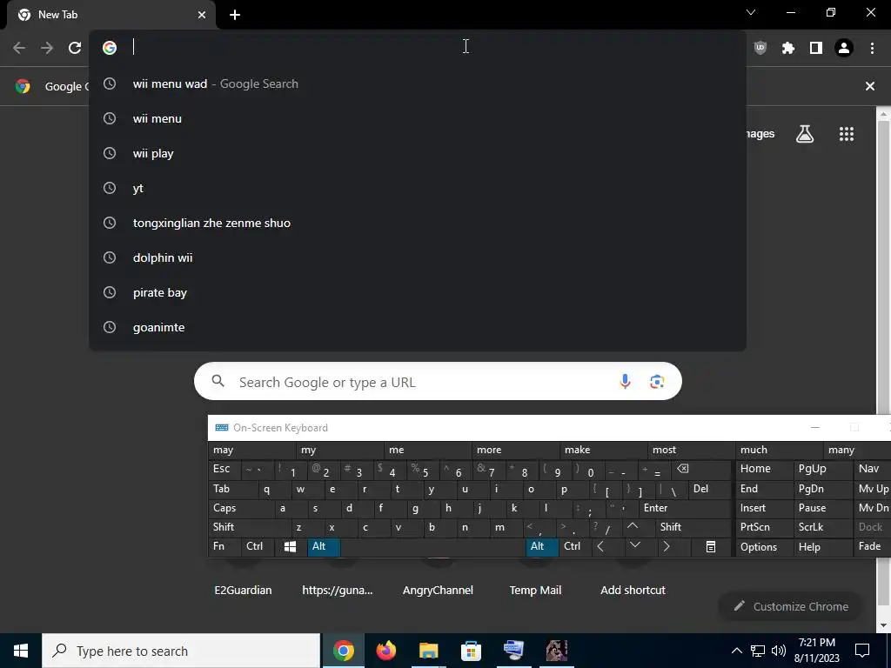Close the New Tab tab
The image size is (891, 668).
202,15
